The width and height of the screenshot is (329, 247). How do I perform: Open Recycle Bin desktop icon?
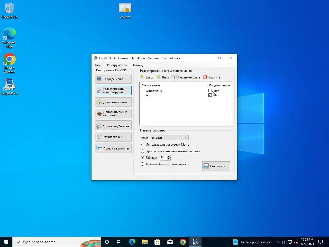[x=10, y=11]
